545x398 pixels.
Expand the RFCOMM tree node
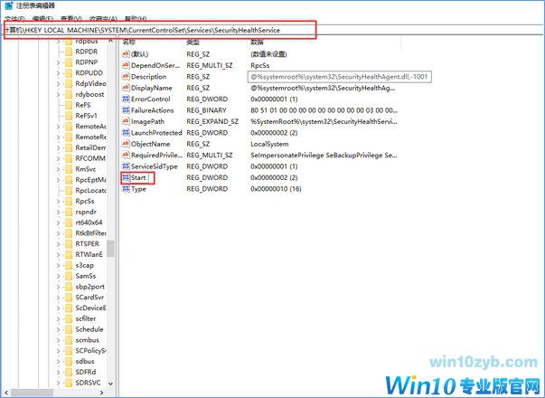click(58, 158)
